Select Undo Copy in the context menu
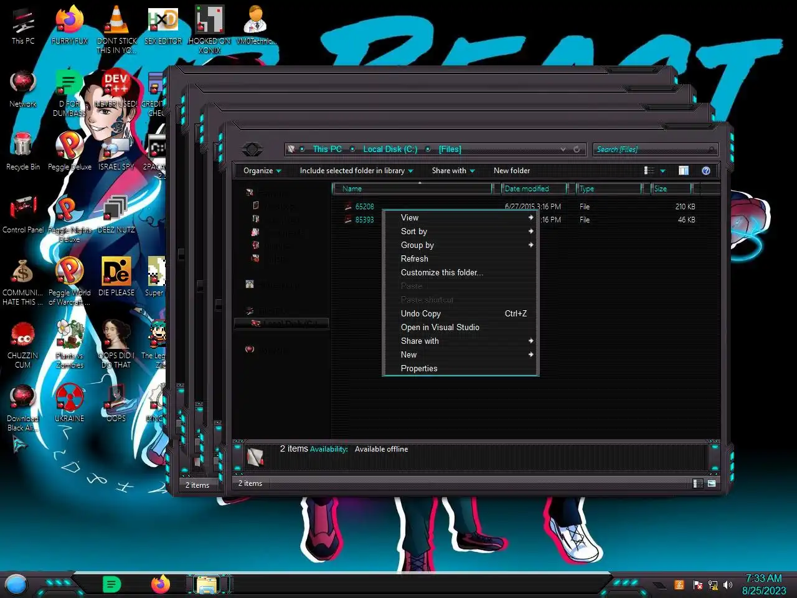Viewport: 797px width, 598px height. click(x=461, y=313)
